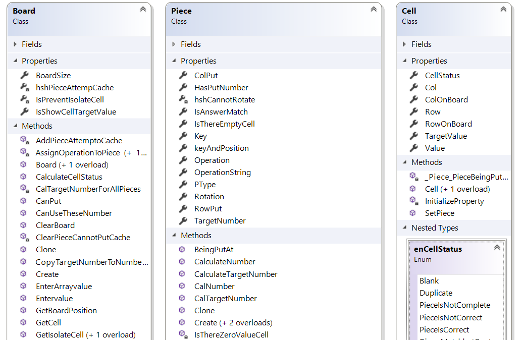
Task: Click the TargetNumber property wrench icon
Action: click(x=183, y=220)
